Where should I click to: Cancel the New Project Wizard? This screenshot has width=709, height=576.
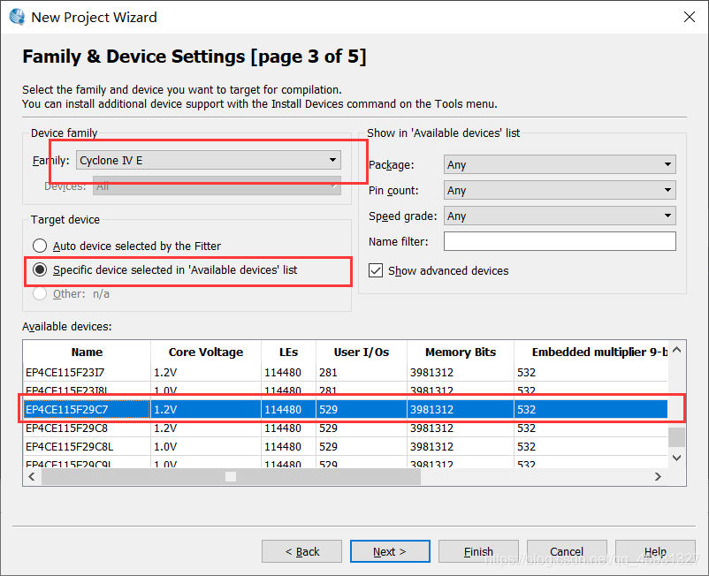pos(567,551)
